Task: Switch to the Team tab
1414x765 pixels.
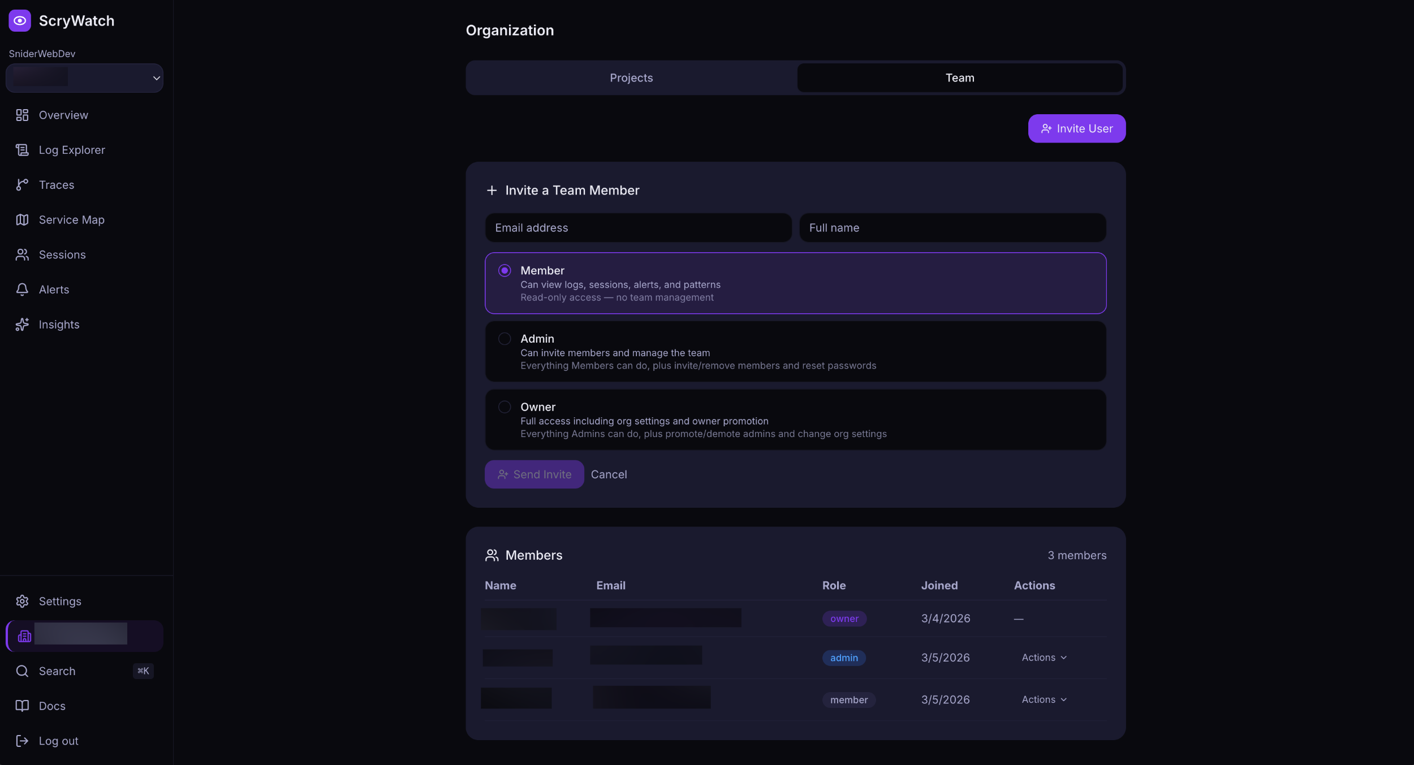Action: click(960, 77)
